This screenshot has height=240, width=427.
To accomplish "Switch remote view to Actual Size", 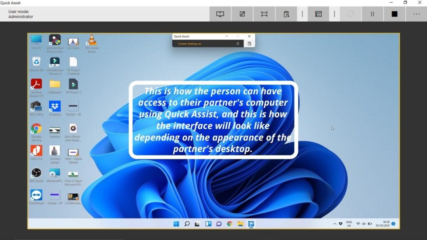I will [x=264, y=14].
